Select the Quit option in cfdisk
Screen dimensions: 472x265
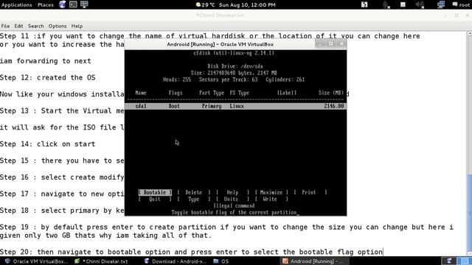(x=155, y=199)
